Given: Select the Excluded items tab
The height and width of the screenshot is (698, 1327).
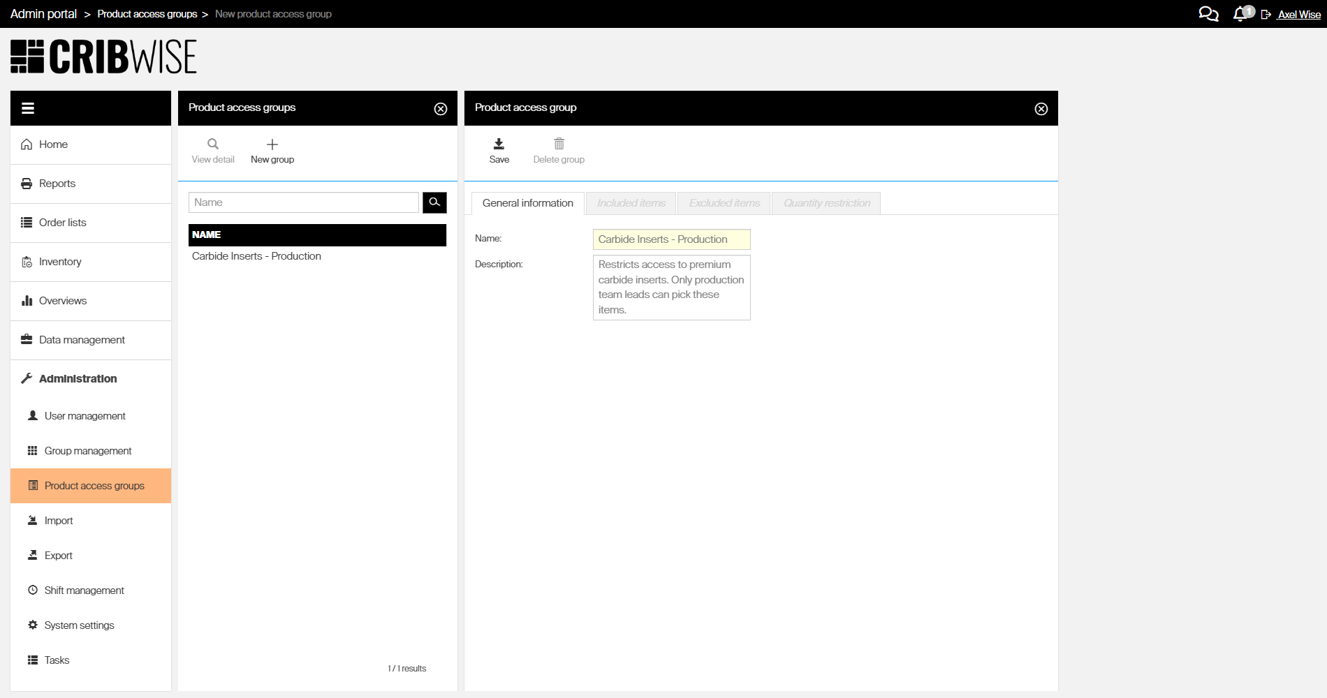Looking at the screenshot, I should pos(724,203).
